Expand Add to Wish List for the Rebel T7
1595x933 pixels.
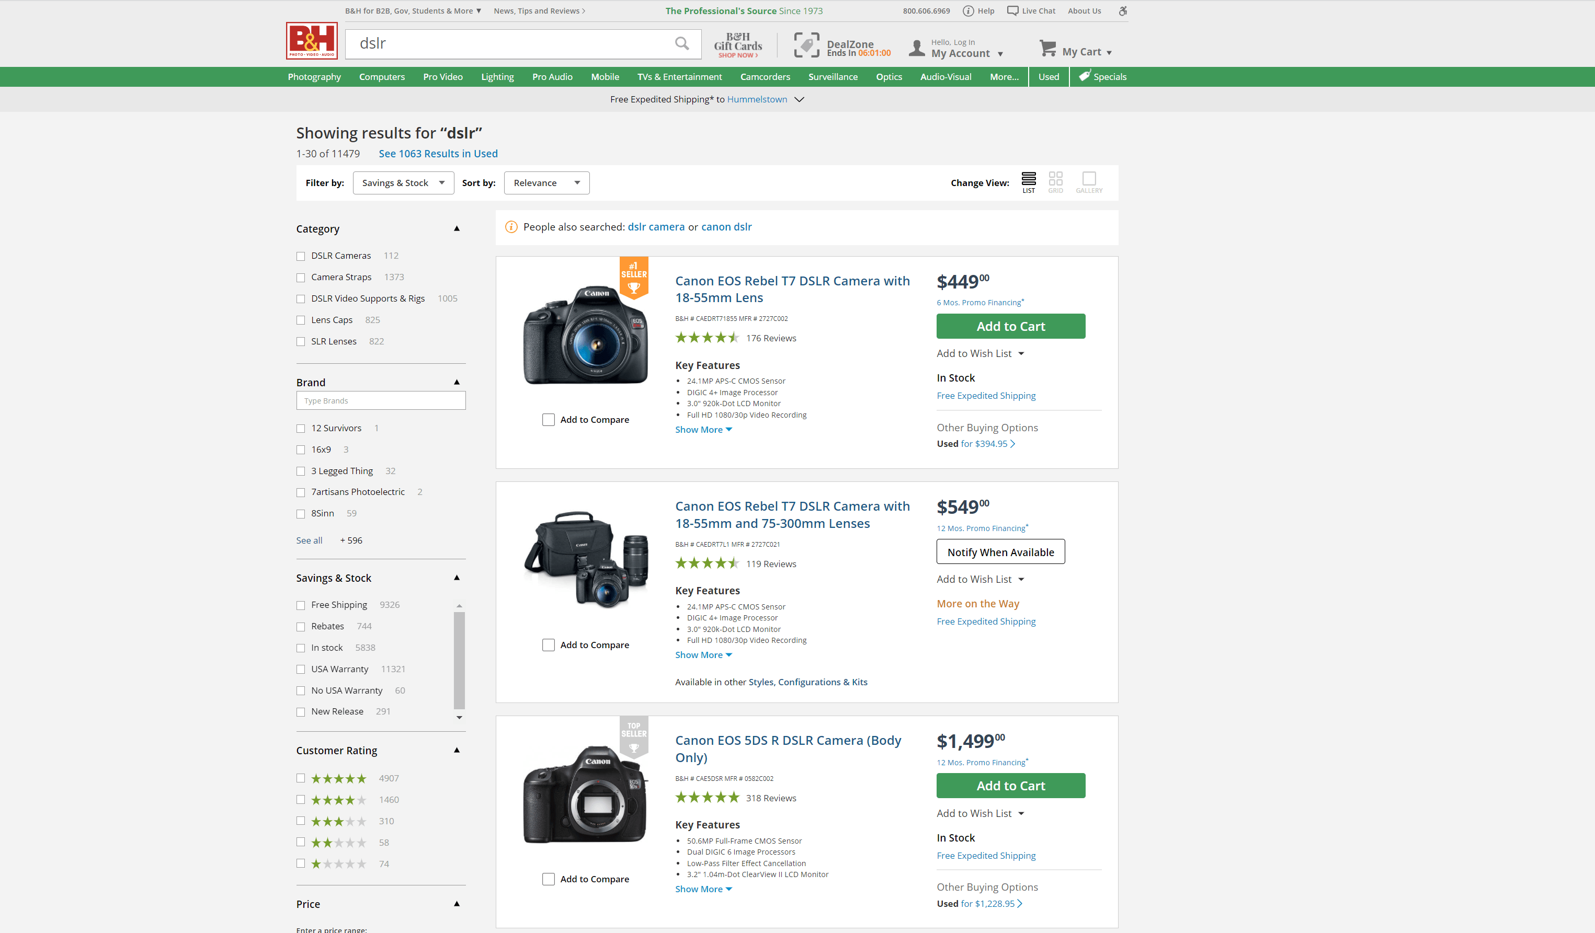(980, 353)
